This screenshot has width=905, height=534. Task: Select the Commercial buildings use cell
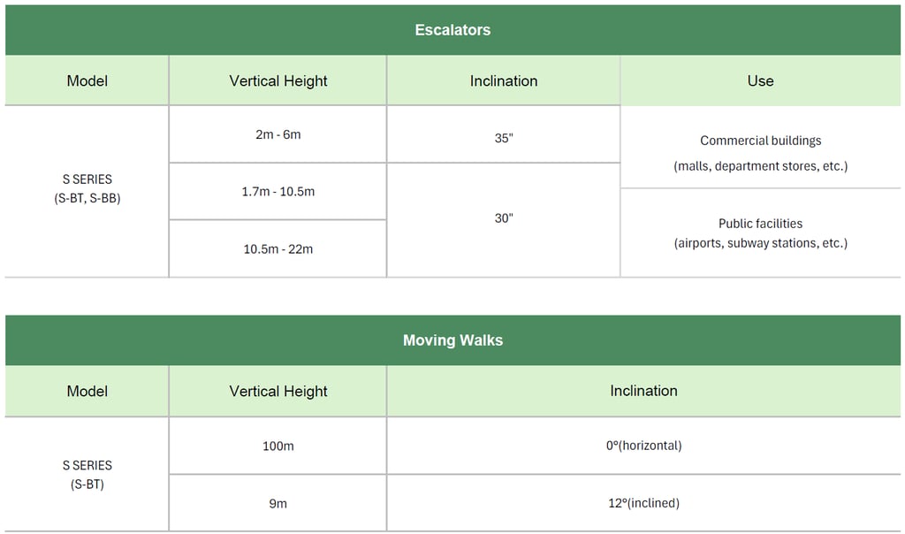point(760,152)
